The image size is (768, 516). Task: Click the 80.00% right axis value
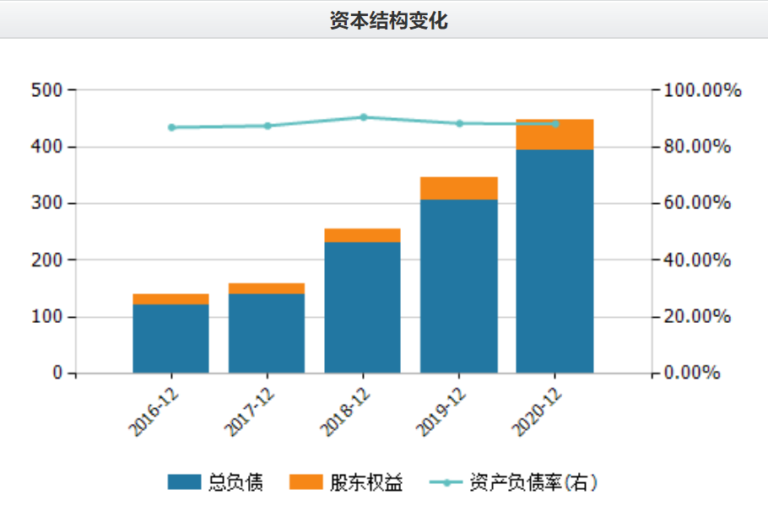click(697, 146)
